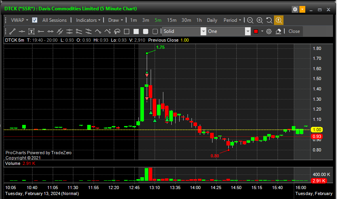337x199 pixels.
Task: Open the Period dropdown
Action: (232, 20)
